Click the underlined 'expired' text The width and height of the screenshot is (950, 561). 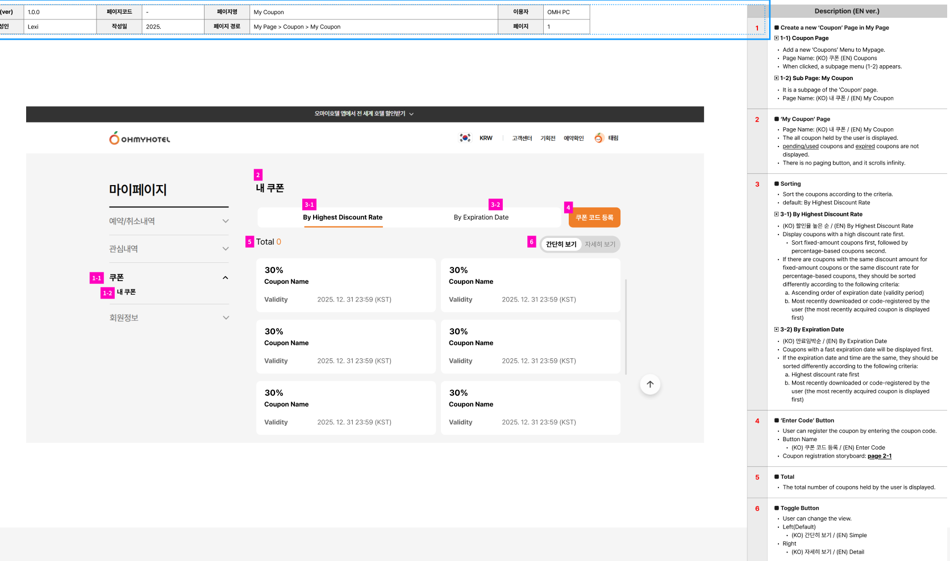[865, 146]
